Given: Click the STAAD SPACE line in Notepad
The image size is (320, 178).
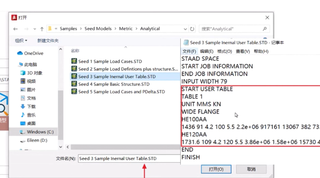Looking at the screenshot, I should pyautogui.click(x=200, y=59).
